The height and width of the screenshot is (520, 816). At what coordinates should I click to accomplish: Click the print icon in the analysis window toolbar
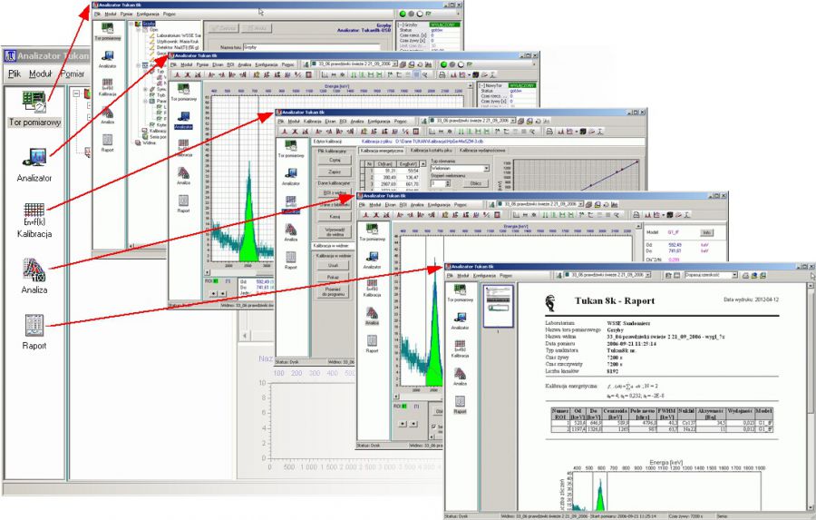tap(636, 215)
